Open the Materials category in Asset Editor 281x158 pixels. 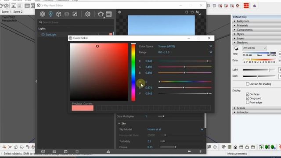[x=43, y=14]
